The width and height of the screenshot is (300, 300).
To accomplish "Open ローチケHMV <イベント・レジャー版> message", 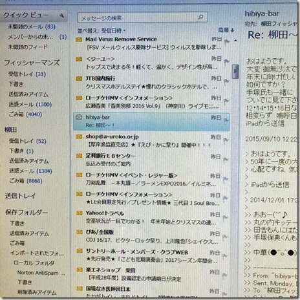I will click(151, 179).
